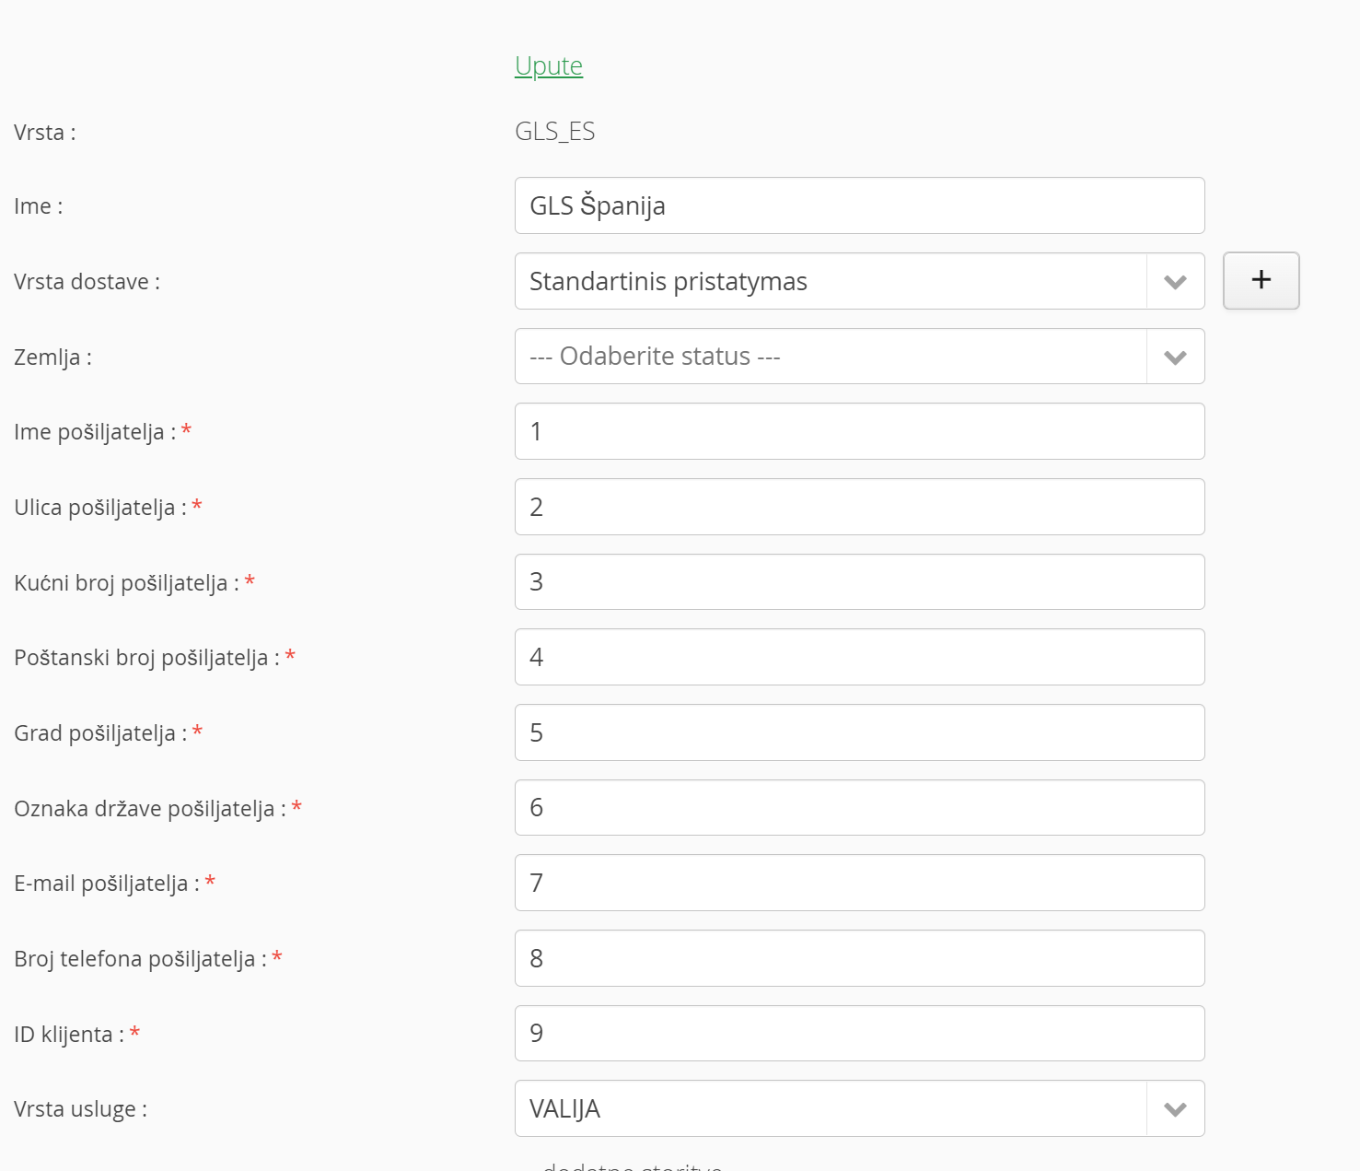Focus the Ime pošiljatelja input field
The image size is (1360, 1171).
859,431
